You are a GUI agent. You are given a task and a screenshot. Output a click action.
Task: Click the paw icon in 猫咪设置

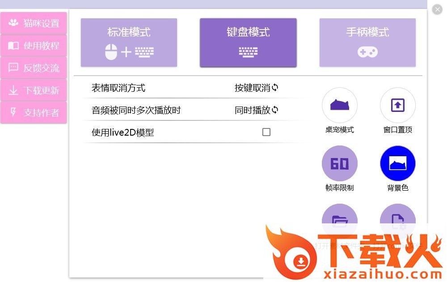pos(13,22)
